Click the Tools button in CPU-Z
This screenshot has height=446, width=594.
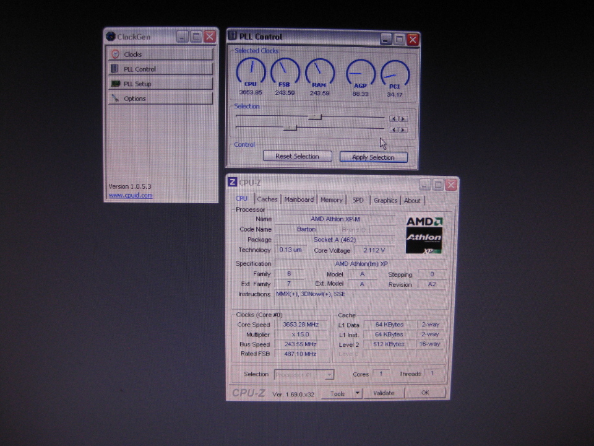pyautogui.click(x=338, y=394)
